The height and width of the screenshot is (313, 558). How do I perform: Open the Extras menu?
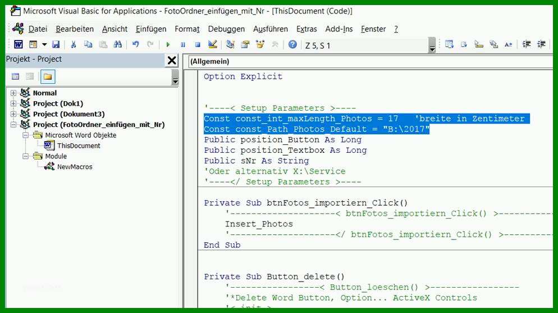point(307,29)
